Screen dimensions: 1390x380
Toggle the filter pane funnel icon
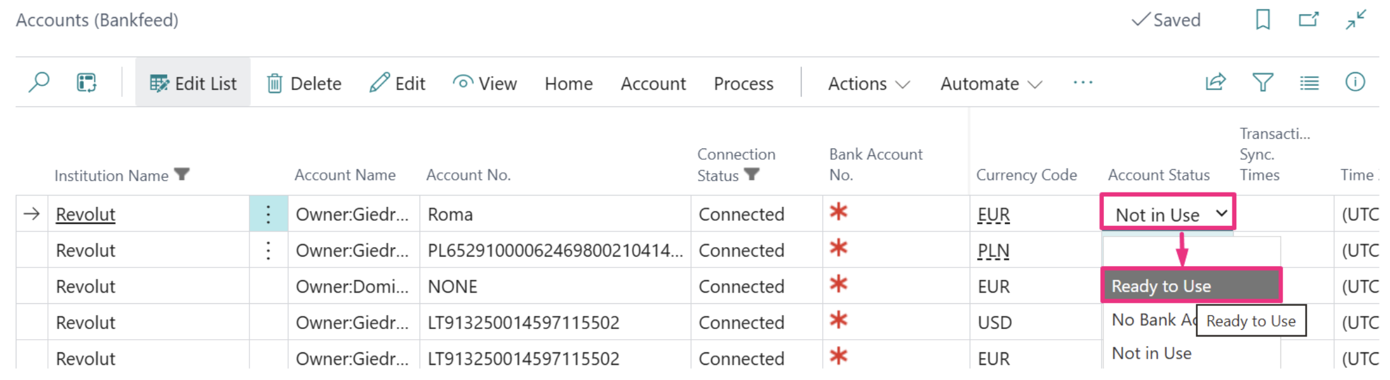pos(1263,82)
